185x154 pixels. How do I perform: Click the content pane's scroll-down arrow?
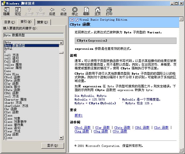point(181,150)
